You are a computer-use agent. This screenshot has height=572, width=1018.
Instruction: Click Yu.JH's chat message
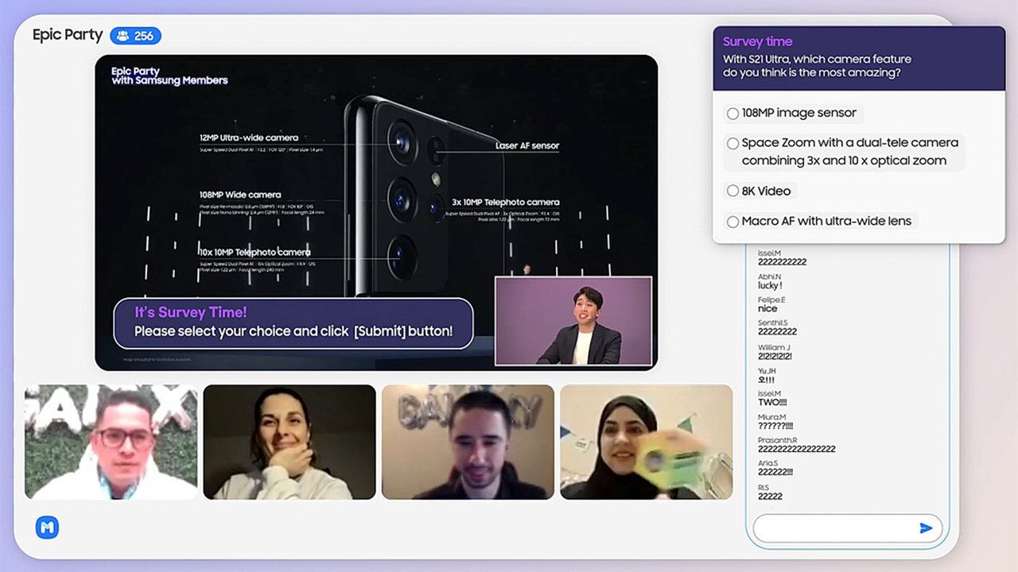click(766, 380)
